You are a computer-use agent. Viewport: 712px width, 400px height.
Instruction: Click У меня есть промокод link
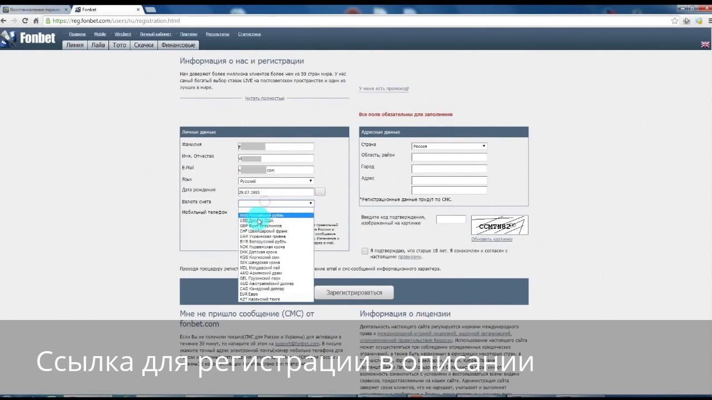click(384, 88)
